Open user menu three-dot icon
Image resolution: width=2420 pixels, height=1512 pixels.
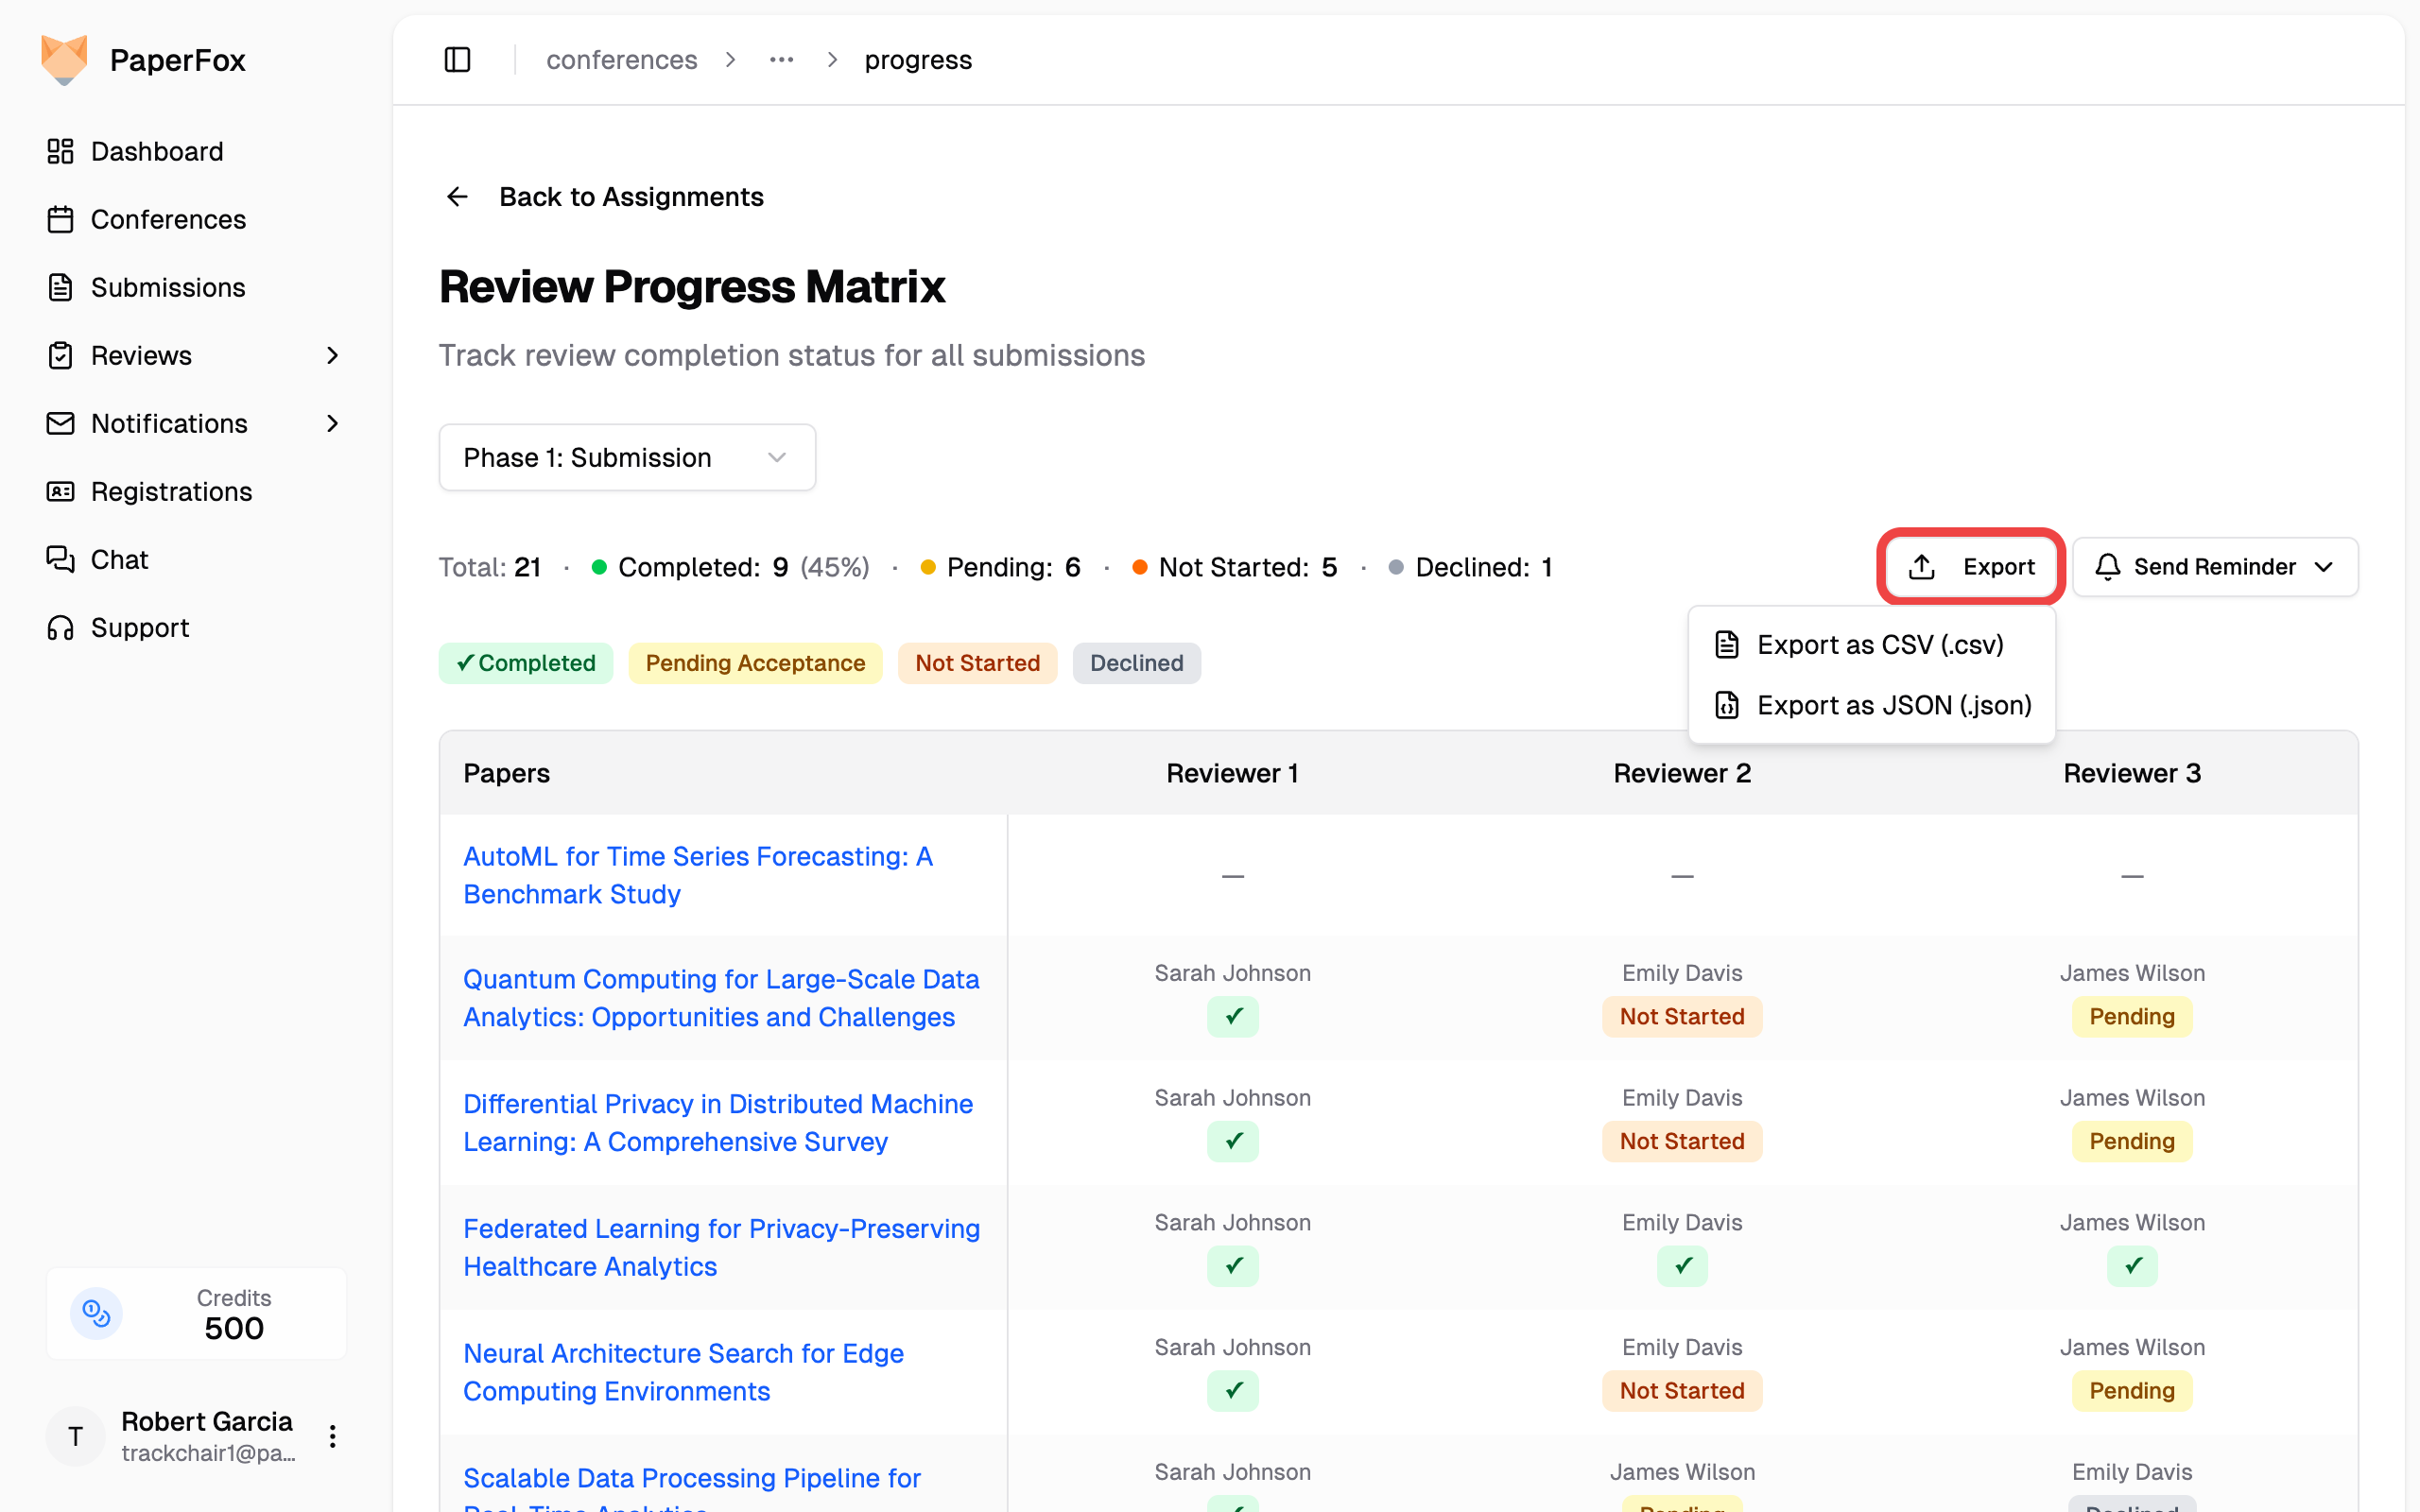tap(333, 1436)
